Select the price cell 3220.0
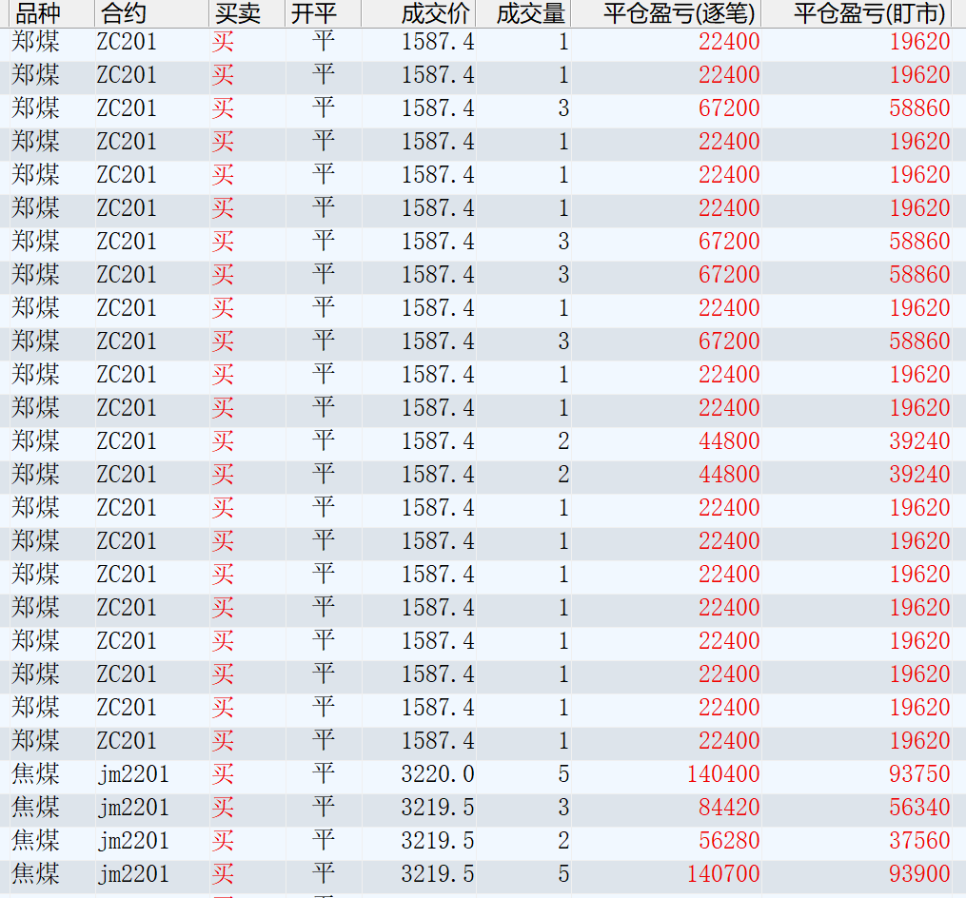This screenshot has height=898, width=966. pos(438,774)
